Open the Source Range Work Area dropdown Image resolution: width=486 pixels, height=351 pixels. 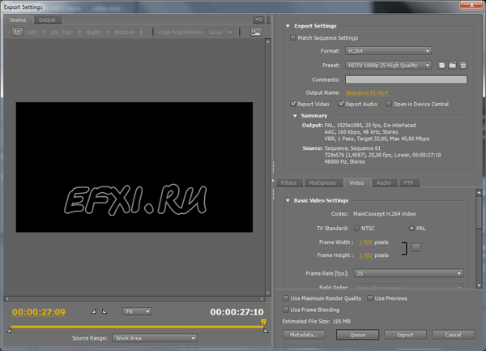pos(154,338)
